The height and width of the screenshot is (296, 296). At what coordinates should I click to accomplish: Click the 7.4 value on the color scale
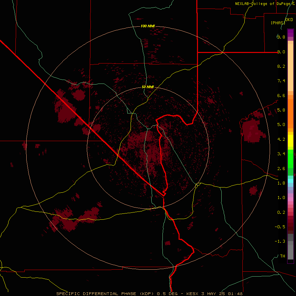tap(281, 81)
